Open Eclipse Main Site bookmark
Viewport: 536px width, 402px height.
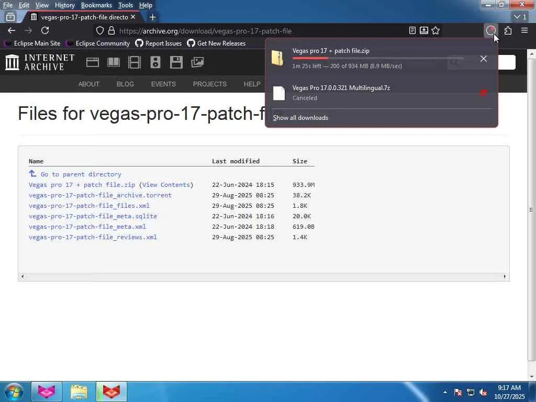(33, 43)
